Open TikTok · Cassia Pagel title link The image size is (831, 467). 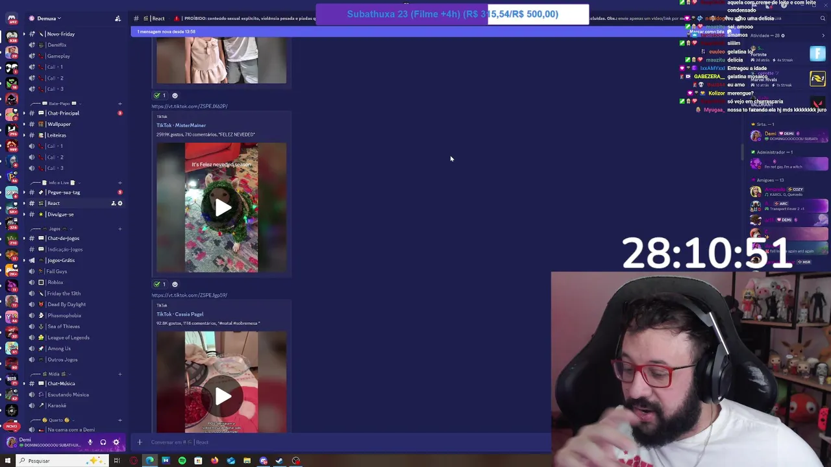click(180, 314)
